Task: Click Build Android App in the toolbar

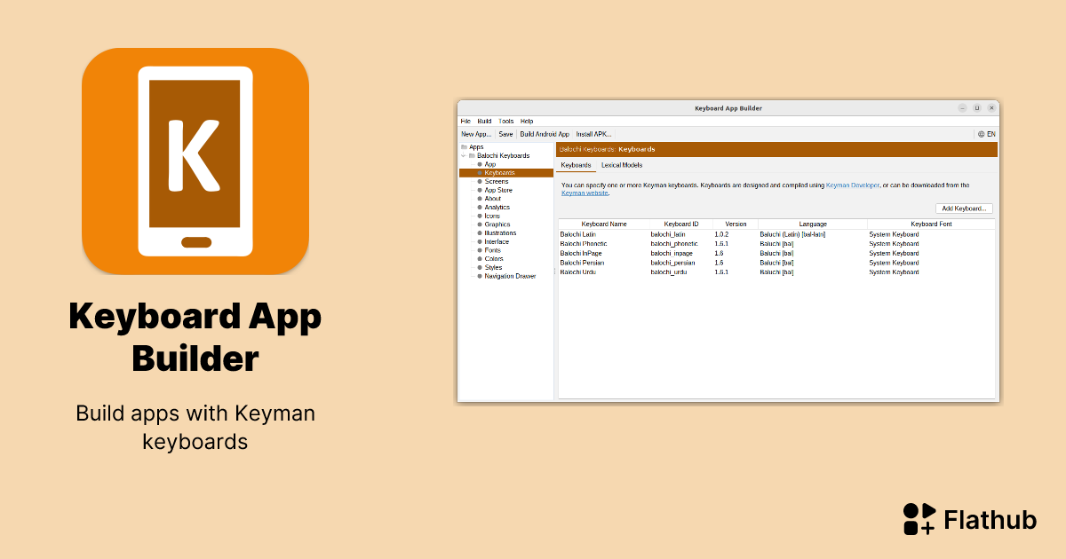Action: click(x=544, y=134)
